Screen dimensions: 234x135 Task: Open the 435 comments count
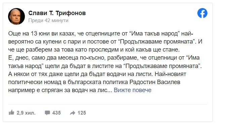[56, 113]
